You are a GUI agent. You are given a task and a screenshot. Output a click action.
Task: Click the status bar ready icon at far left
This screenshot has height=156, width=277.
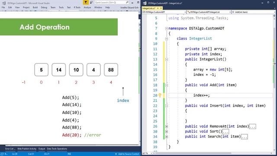(x=2, y=154)
